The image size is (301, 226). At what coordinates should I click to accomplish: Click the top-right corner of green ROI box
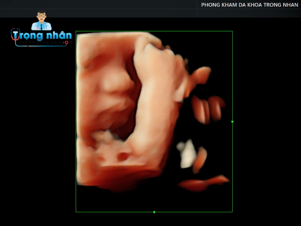coord(233,31)
